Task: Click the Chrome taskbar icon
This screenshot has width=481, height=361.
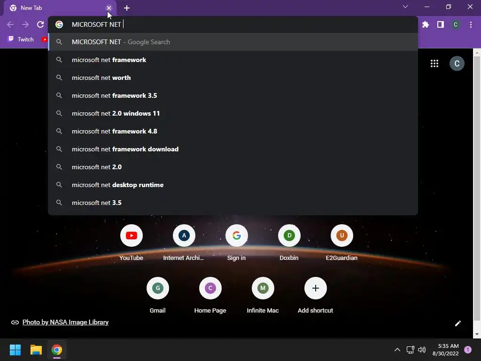Action: 57,350
